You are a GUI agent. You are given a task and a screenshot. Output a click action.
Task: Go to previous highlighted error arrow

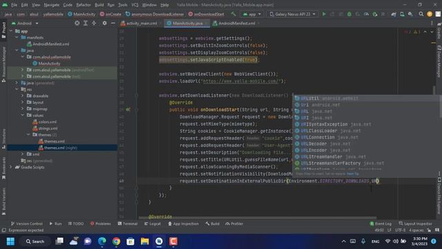[x=425, y=32]
